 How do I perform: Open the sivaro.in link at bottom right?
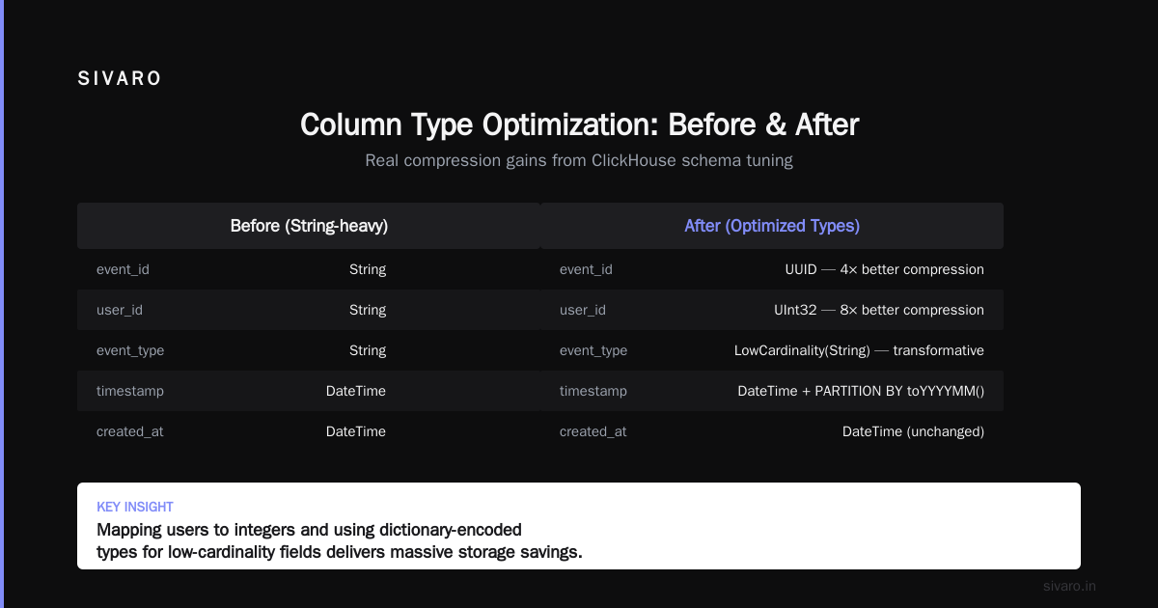(x=1069, y=586)
